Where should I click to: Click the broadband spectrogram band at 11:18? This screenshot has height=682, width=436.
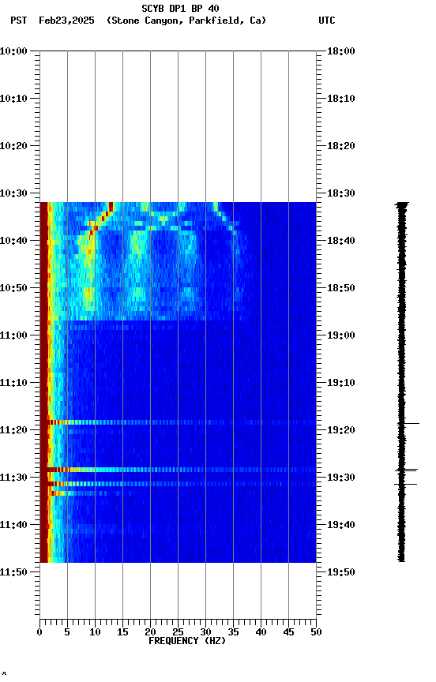[x=178, y=422]
